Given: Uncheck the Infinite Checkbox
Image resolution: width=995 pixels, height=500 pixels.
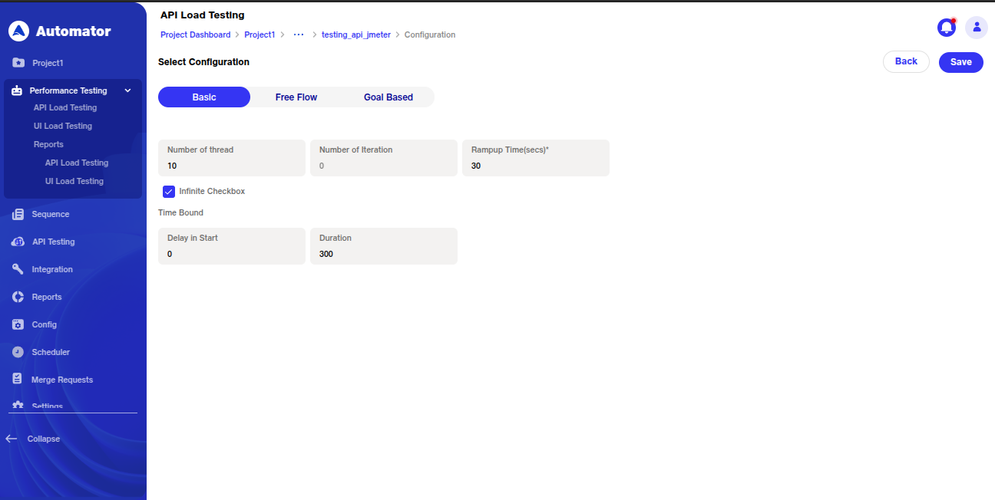Looking at the screenshot, I should pyautogui.click(x=169, y=191).
